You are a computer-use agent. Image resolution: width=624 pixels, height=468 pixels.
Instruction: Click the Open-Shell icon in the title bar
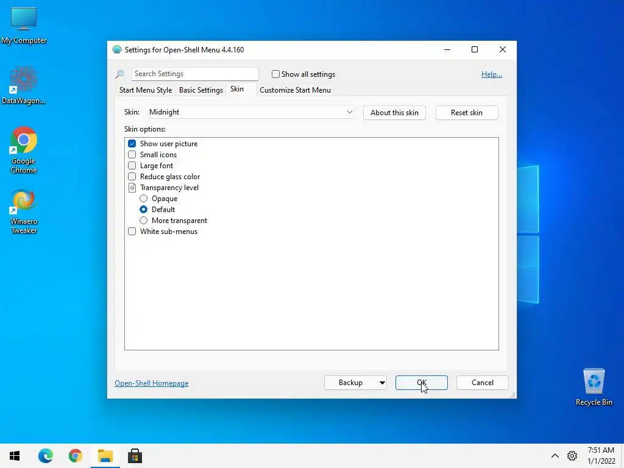[116, 50]
